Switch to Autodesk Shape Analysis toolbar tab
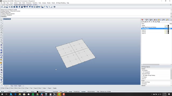Image resolution: width=172 pixels, height=96 pixels. (20, 5)
